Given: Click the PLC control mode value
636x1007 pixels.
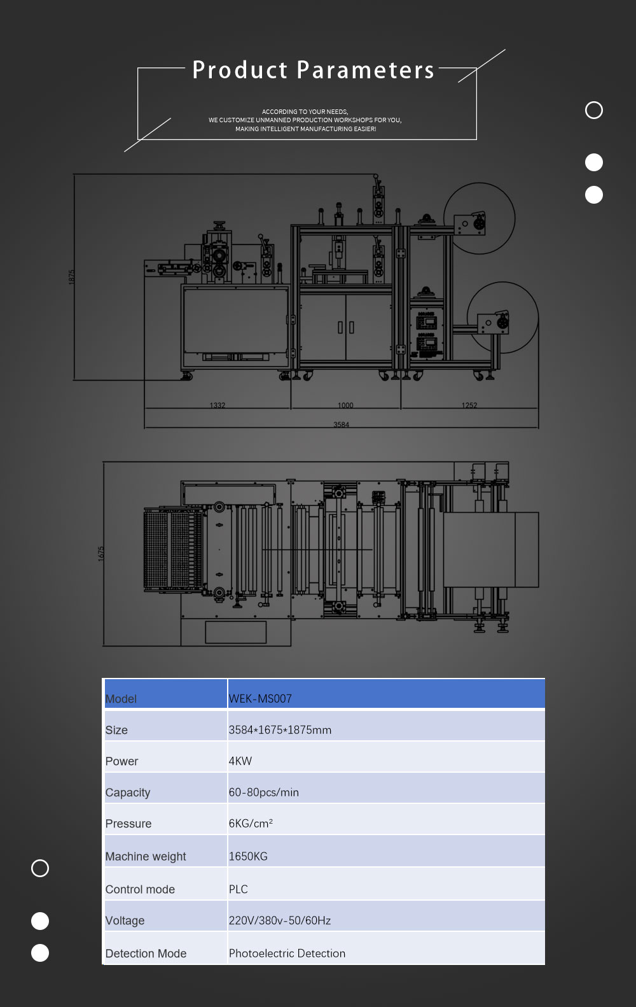Looking at the screenshot, I should [238, 889].
